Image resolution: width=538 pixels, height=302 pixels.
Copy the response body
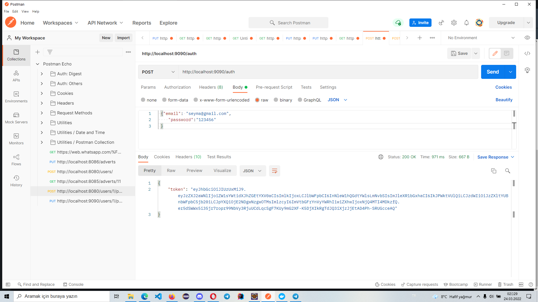click(x=494, y=171)
